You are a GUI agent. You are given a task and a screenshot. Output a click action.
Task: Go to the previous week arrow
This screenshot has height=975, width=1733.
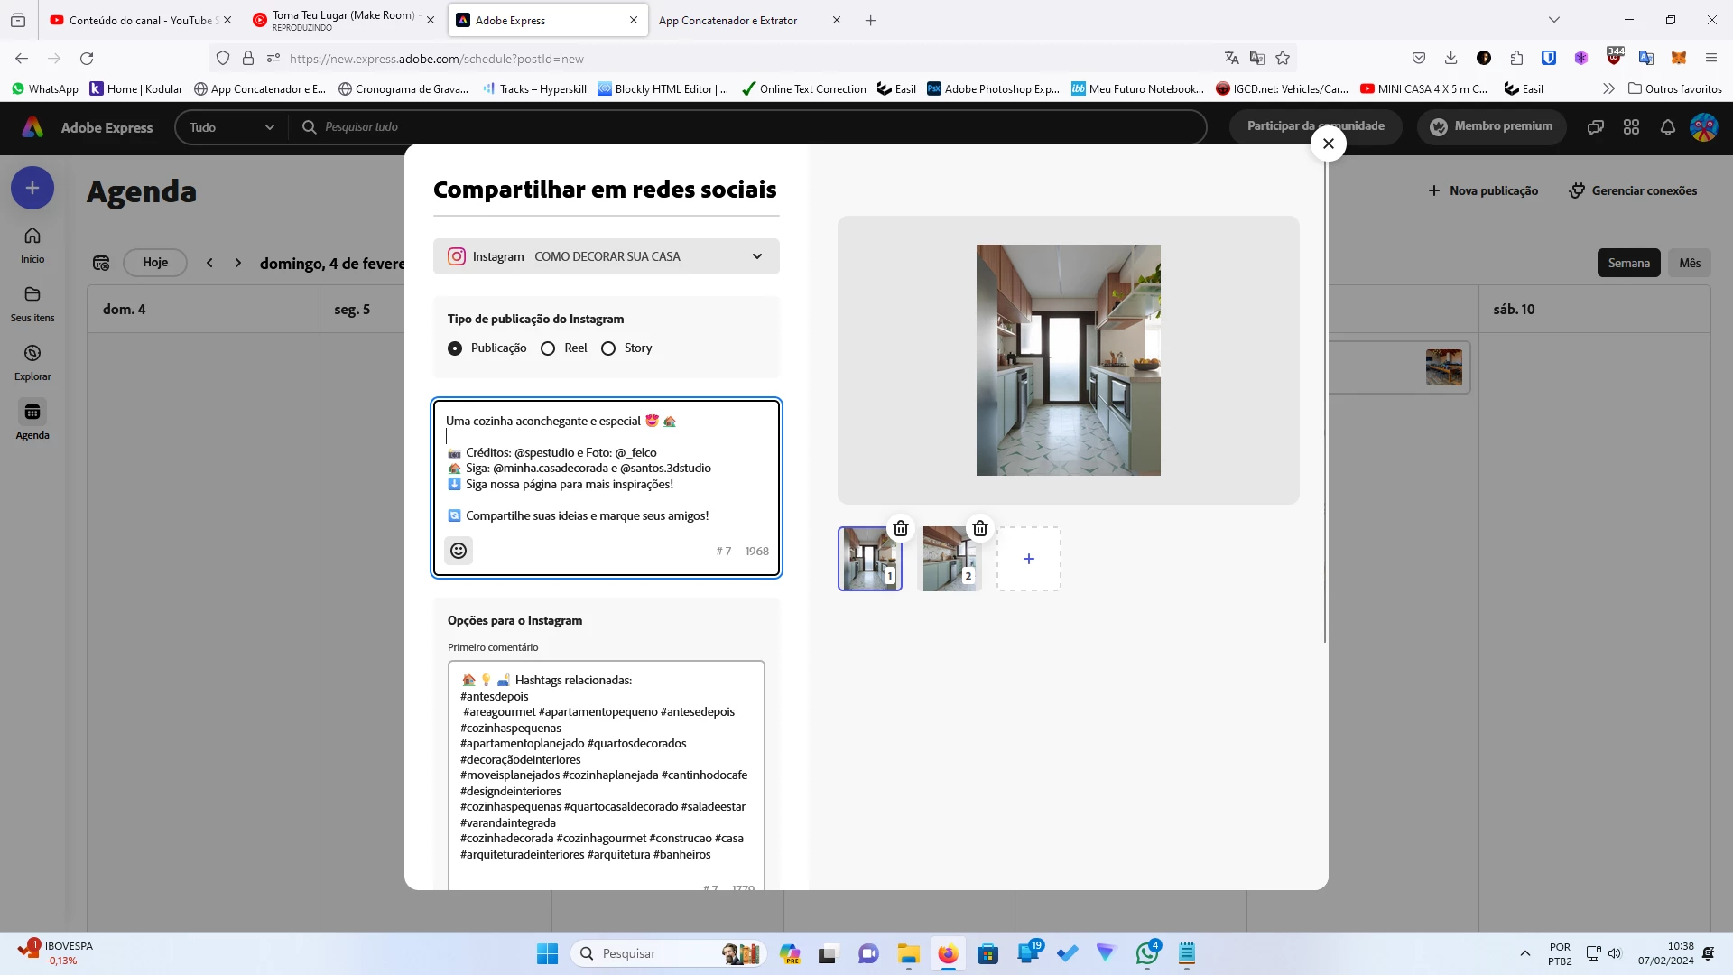pos(209,263)
